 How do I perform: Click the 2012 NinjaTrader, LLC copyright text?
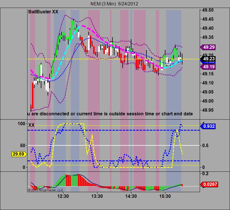point(46,190)
